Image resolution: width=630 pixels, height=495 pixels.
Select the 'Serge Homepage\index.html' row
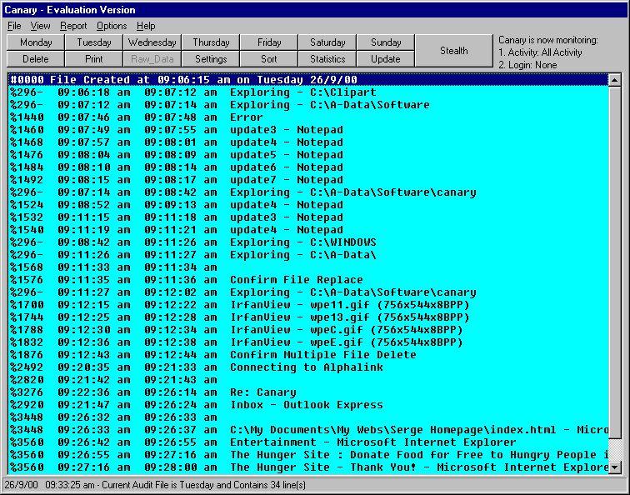coord(308,429)
